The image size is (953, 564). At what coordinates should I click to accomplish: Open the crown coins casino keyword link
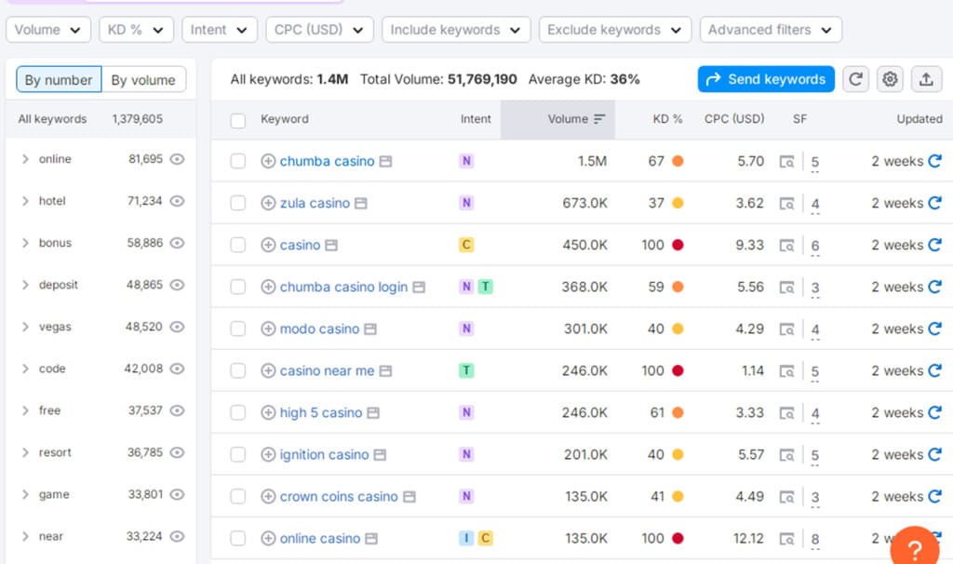[339, 496]
